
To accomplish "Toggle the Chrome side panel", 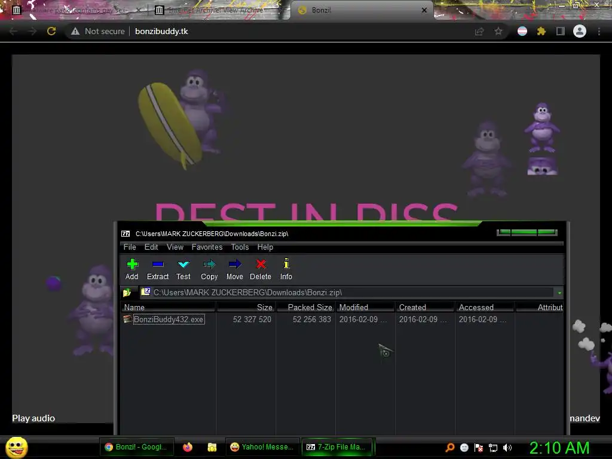I will coord(560,31).
